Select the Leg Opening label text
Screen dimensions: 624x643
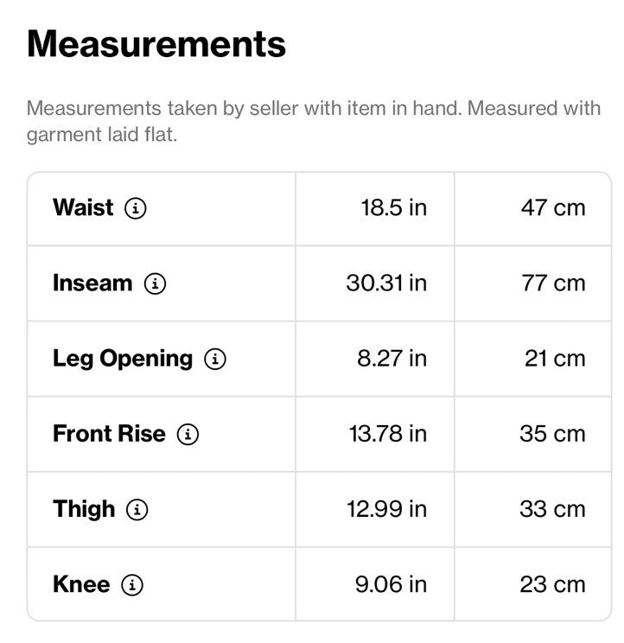click(x=123, y=360)
